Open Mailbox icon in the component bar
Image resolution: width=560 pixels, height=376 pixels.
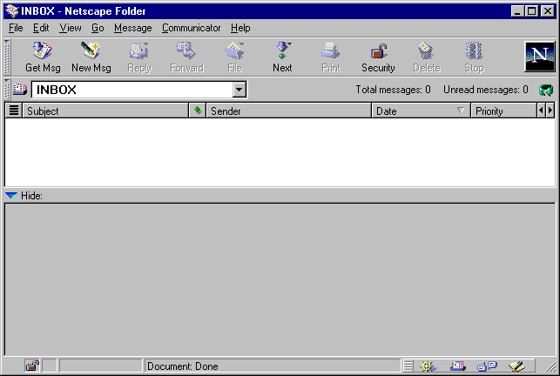(458, 366)
